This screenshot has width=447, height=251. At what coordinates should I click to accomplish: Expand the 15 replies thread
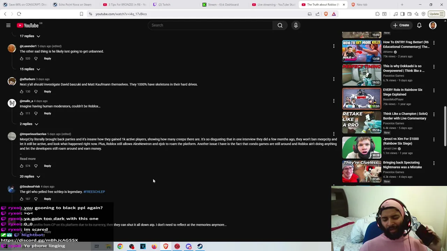pyautogui.click(x=30, y=69)
